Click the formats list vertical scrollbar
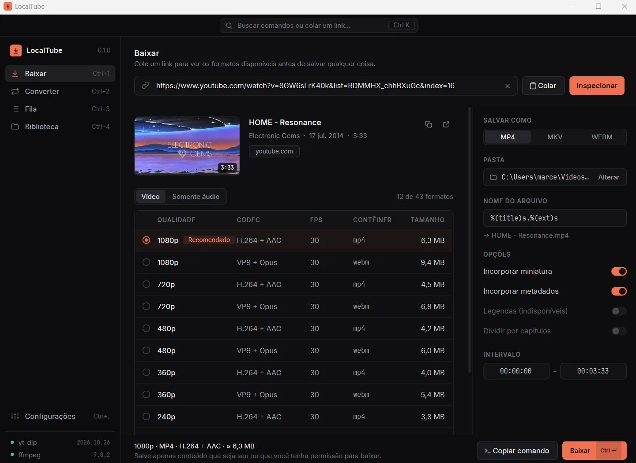 tap(470, 240)
